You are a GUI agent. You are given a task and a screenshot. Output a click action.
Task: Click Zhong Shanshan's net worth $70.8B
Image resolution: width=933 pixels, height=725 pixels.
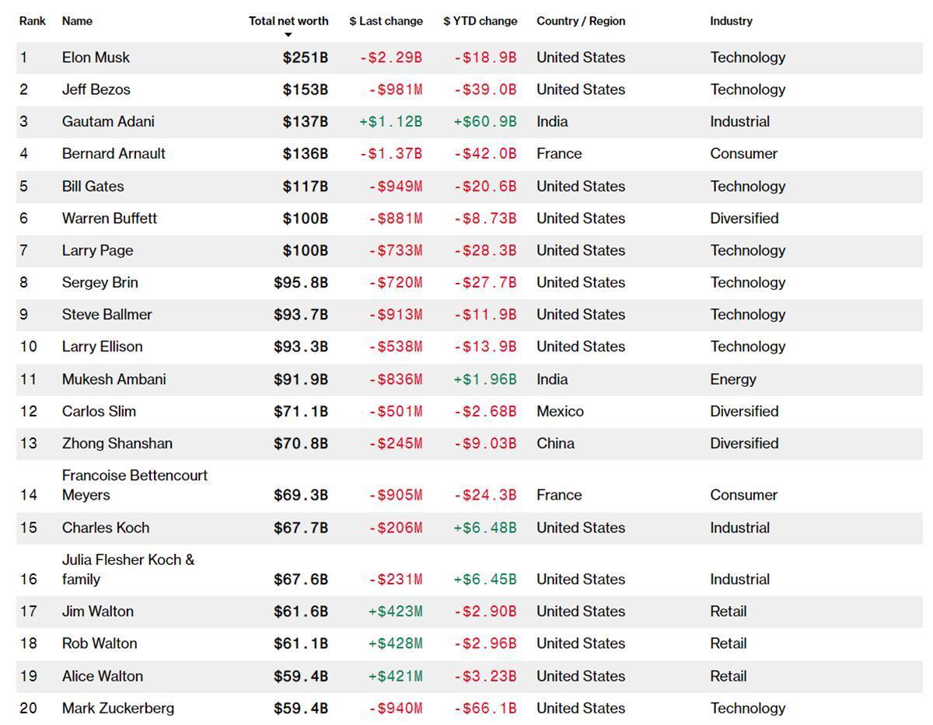point(300,444)
